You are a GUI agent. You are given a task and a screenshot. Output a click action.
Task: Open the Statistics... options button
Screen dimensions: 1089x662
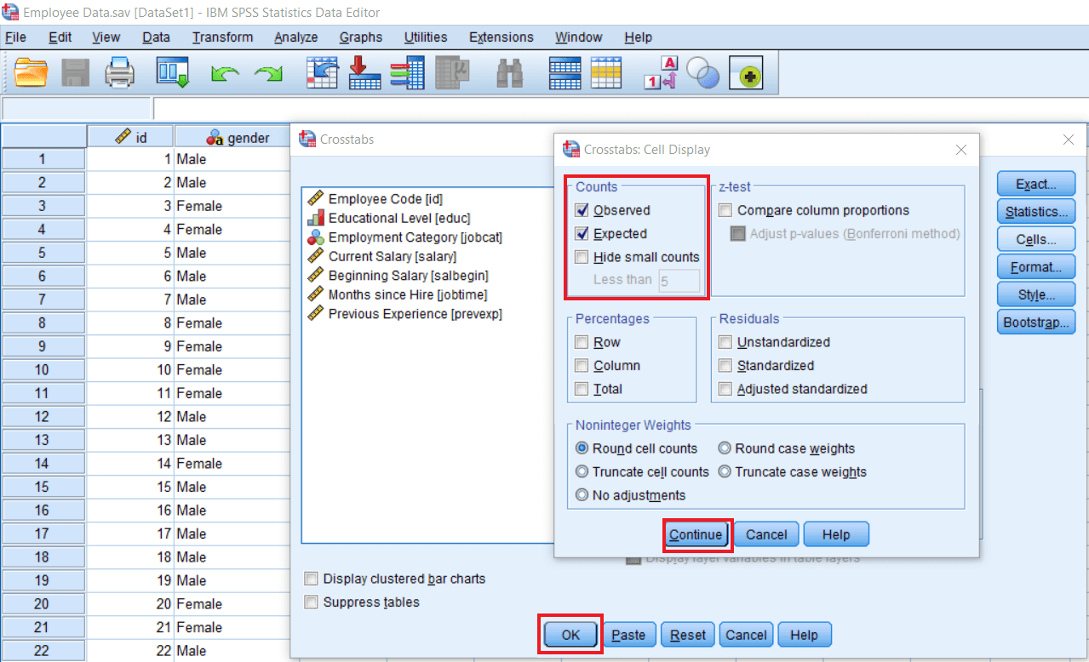tap(1036, 212)
